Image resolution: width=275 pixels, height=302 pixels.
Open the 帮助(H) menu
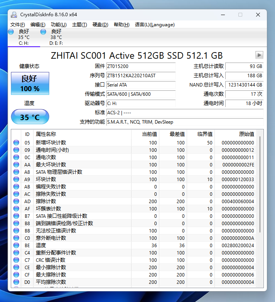click(121, 25)
